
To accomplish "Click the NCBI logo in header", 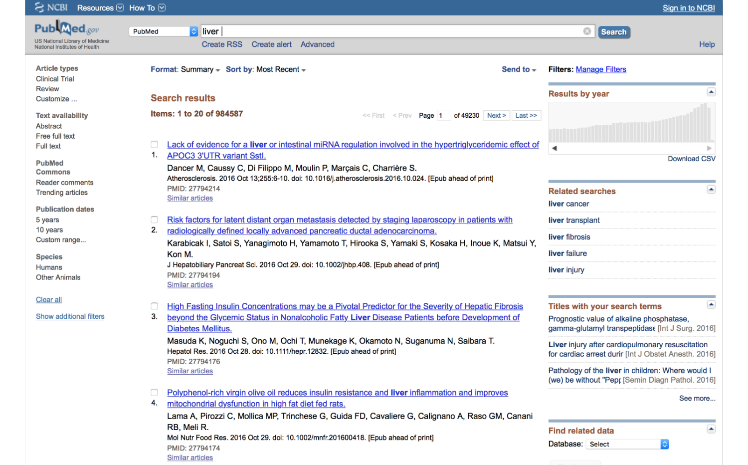I will 51,7.
